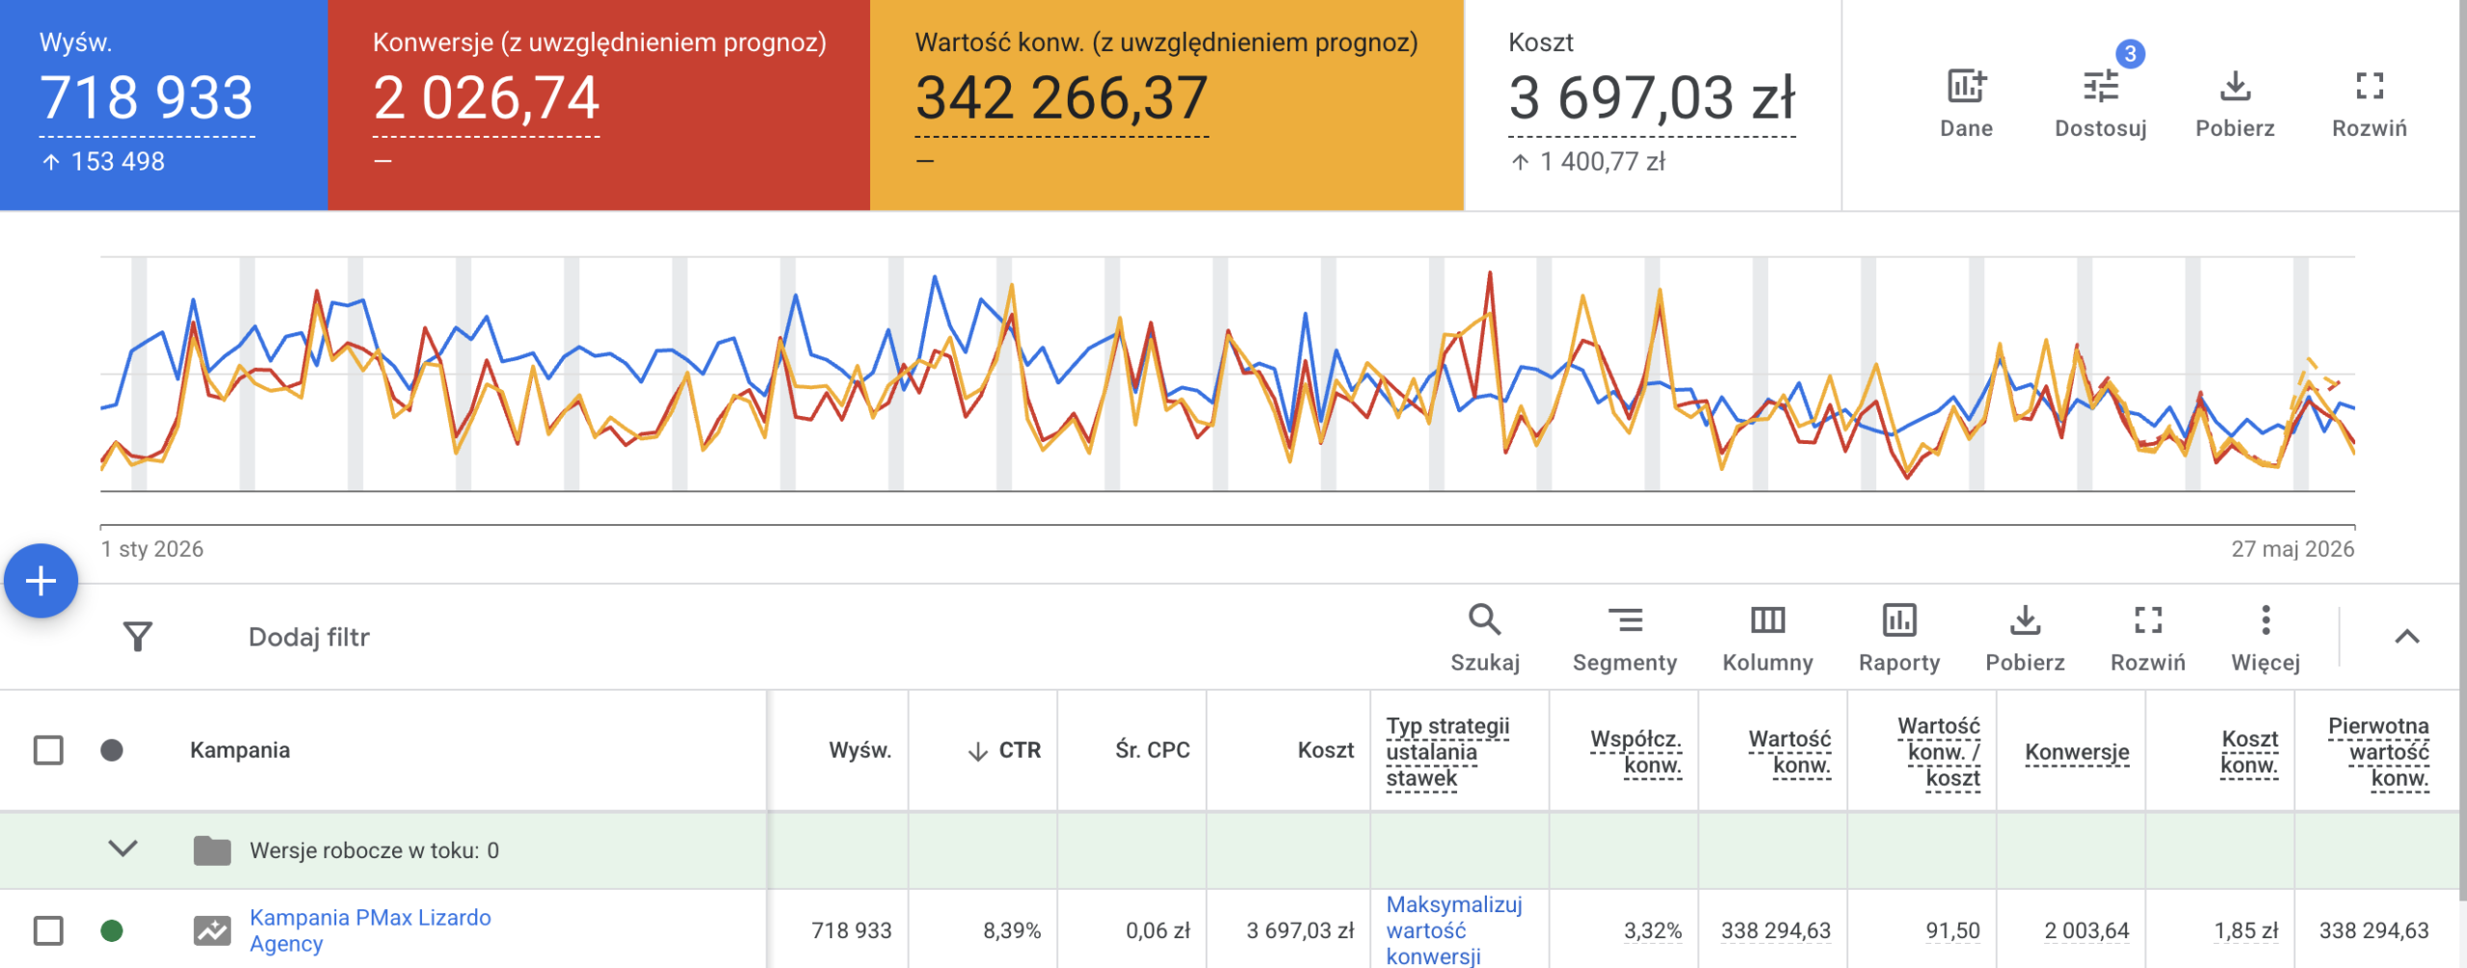2467x968 pixels.
Task: Tick the select-all campaigns checkbox
Action: (48, 750)
